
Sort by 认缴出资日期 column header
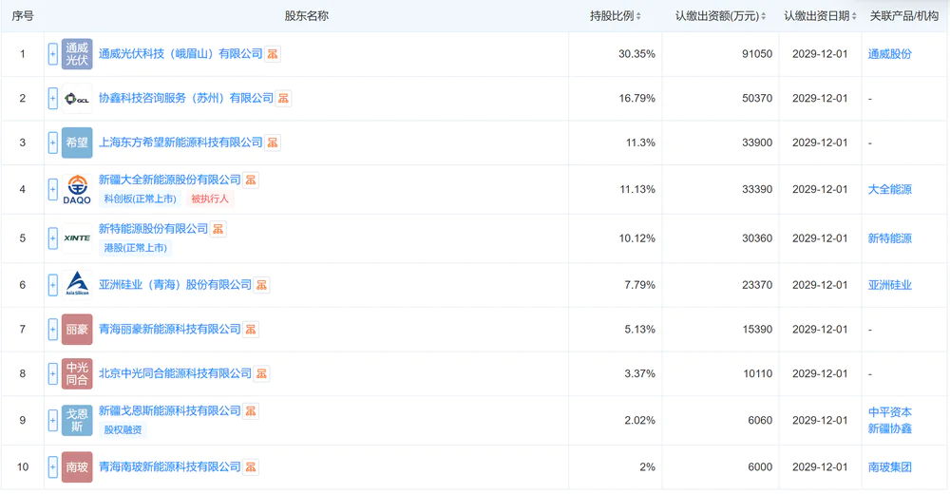[821, 16]
